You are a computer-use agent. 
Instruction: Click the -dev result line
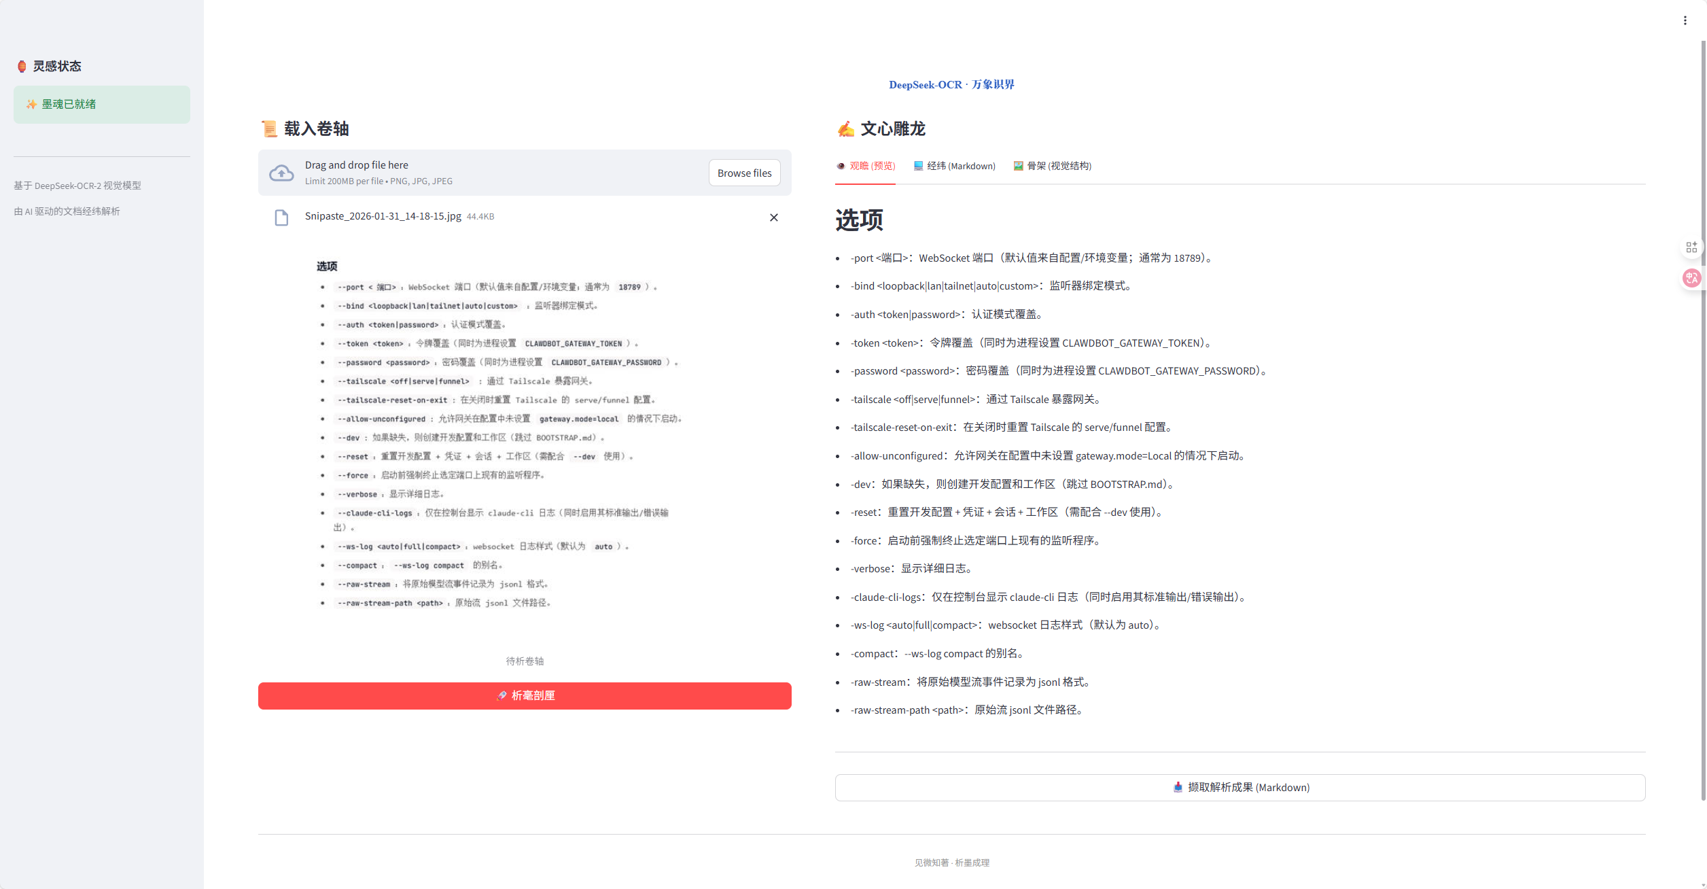[x=1014, y=485]
